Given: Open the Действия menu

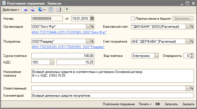Looking at the screenshot, I should point(11,10).
